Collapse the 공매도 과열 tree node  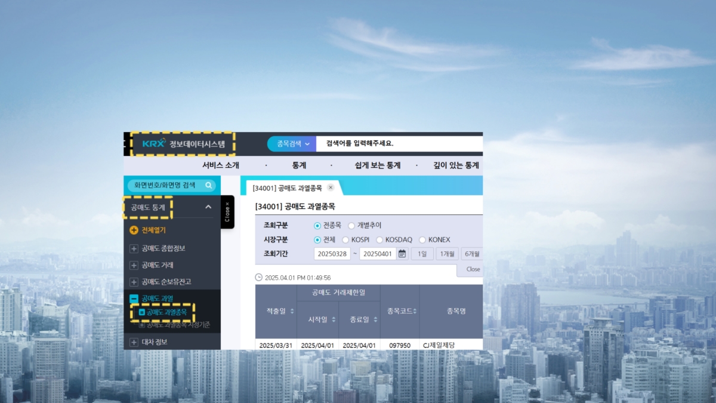tap(134, 299)
